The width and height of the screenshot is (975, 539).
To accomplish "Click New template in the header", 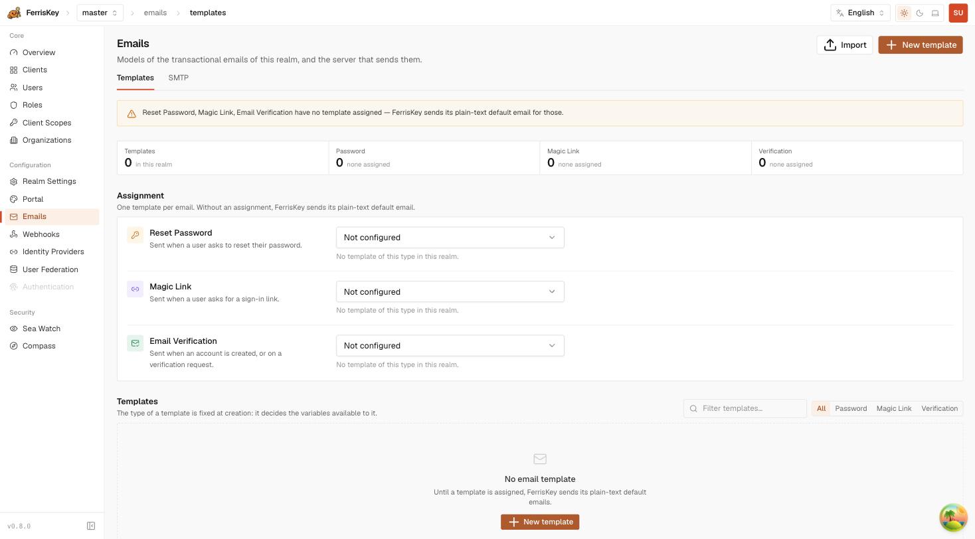I will click(x=921, y=44).
